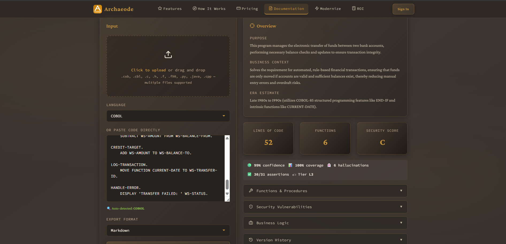The height and width of the screenshot is (244, 506).
Task: Click the How It Works circle icon
Action: tap(195, 9)
